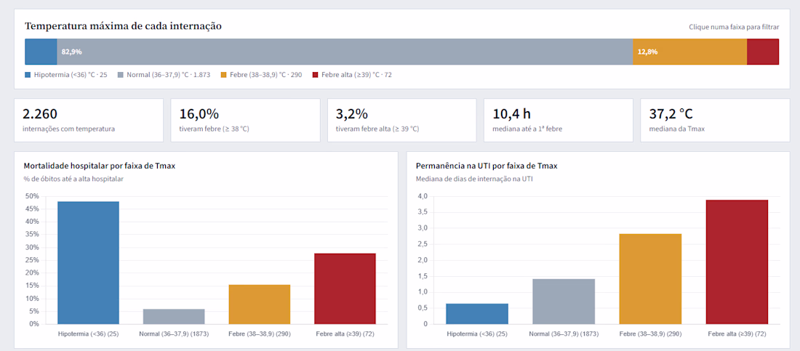
Task: Click the red Febre alta legend swatch
Action: coord(316,75)
